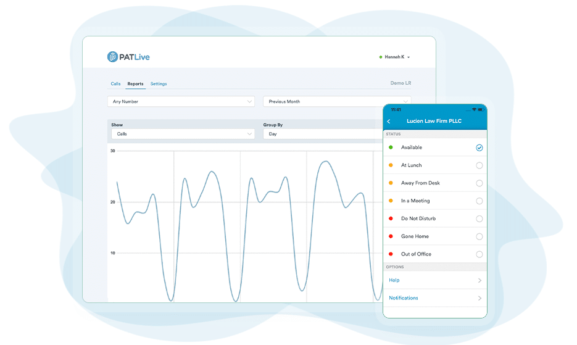This screenshot has width=577, height=345.
Task: Click the OPTIONS section header
Action: pos(395,267)
